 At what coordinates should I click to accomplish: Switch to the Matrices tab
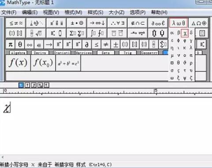click(x=84, y=53)
